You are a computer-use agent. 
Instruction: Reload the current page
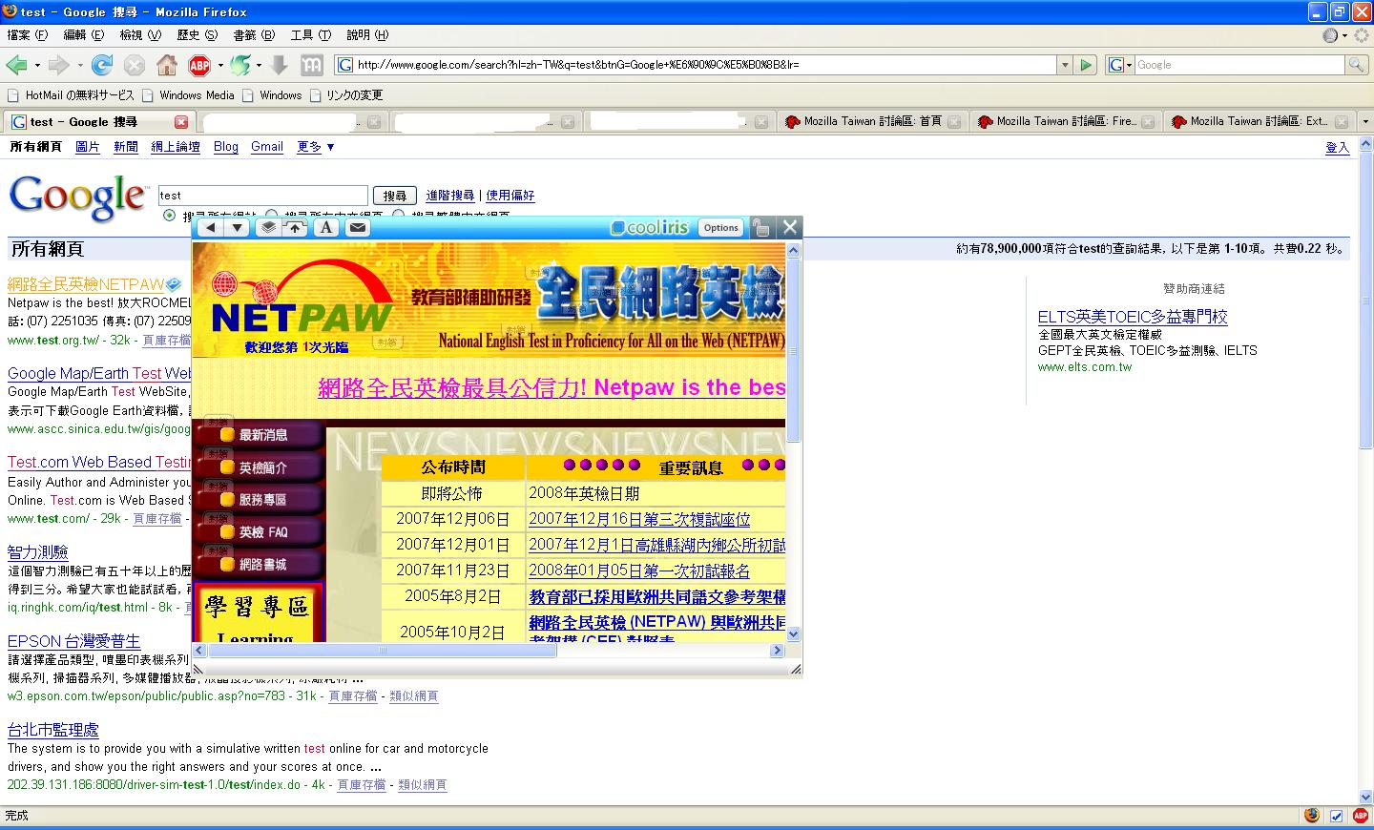click(x=102, y=65)
